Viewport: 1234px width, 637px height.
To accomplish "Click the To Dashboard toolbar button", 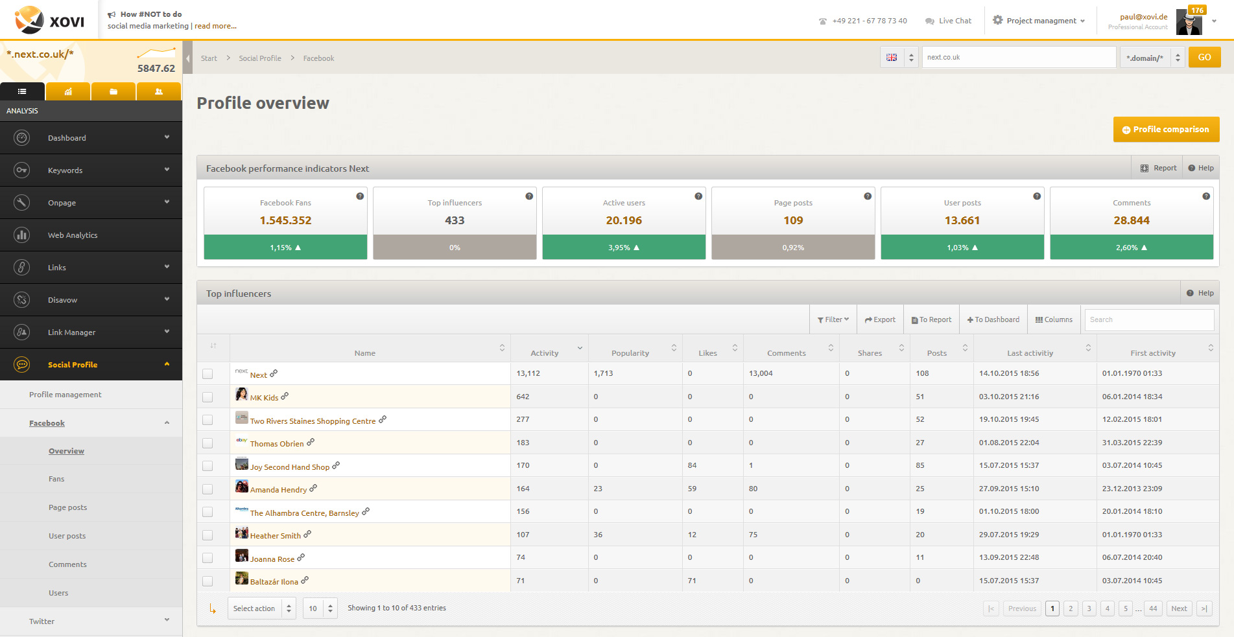I will click(x=993, y=319).
